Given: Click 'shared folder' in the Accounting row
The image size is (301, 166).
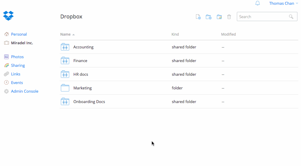Looking at the screenshot, I should [184, 47].
